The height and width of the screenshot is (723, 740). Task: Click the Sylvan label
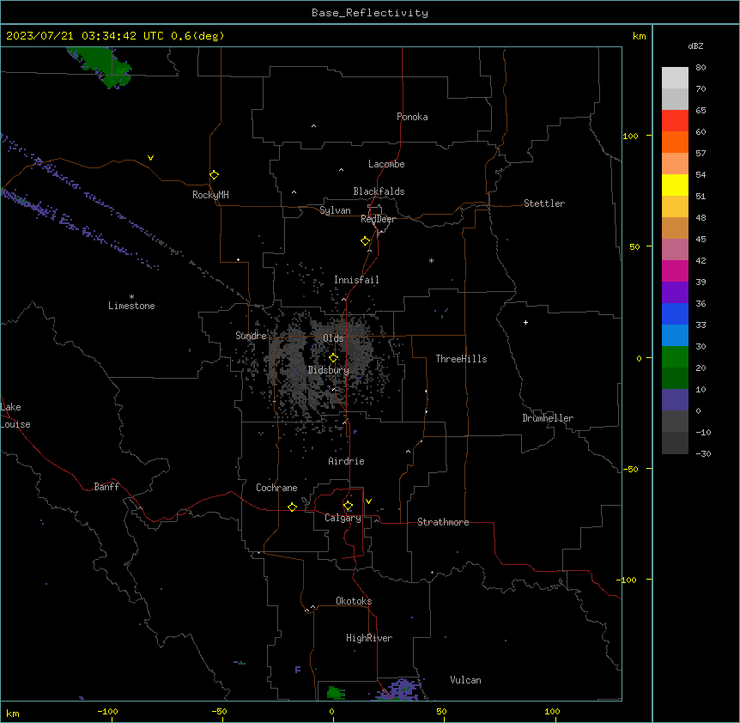(x=335, y=210)
